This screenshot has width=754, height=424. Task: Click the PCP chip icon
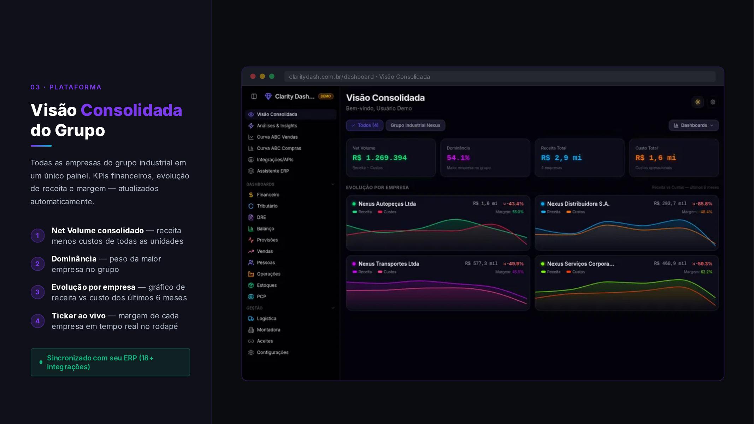[251, 296]
